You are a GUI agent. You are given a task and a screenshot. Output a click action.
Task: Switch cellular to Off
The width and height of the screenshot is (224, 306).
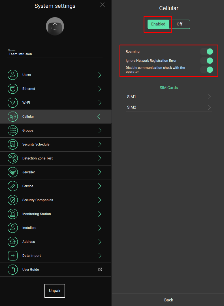pos(180,24)
